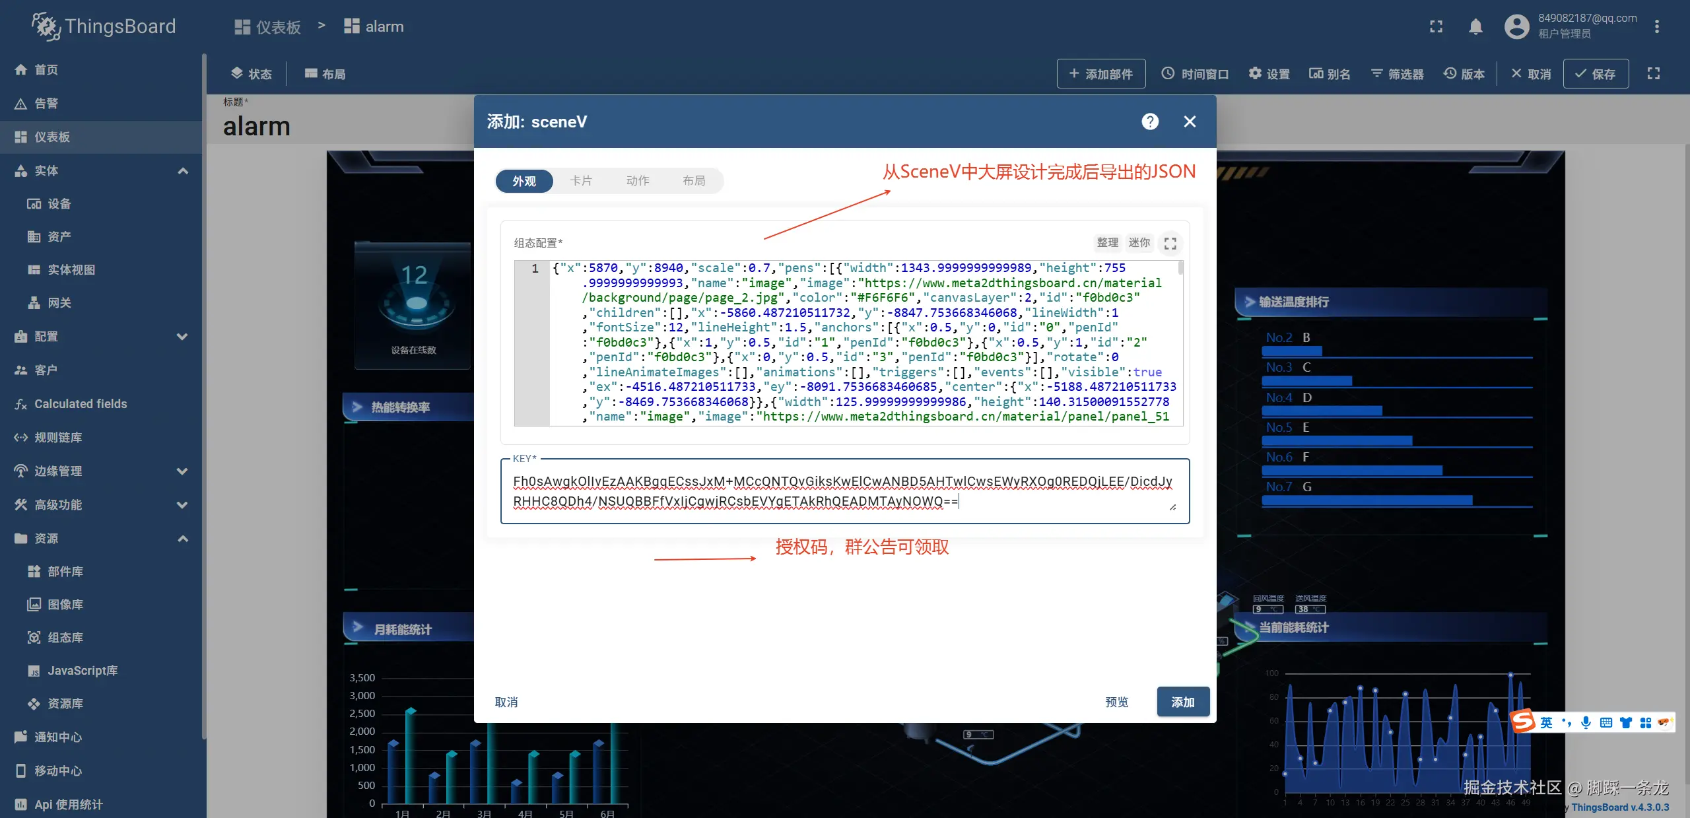This screenshot has width=1690, height=818.
Task: Expand the 配置 sidebar group
Action: tap(183, 337)
